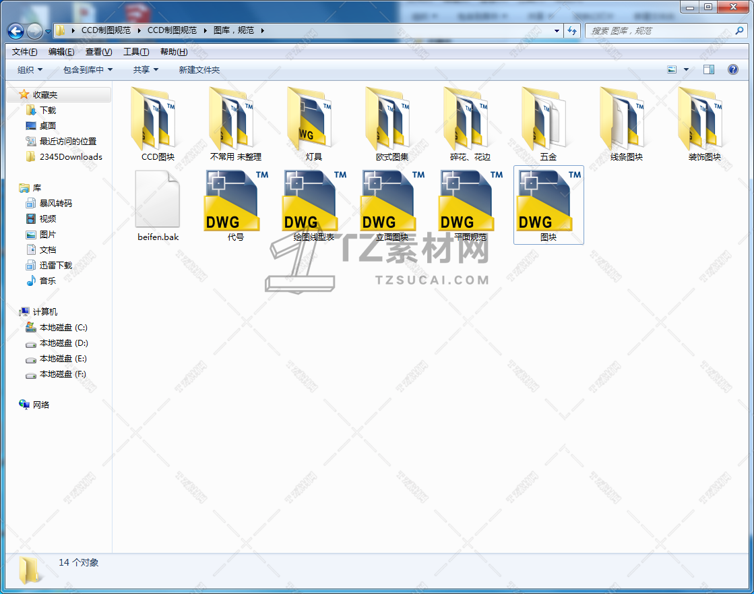Open the 包含到库中 dropdown
Screen dimensions: 754x594
88,69
